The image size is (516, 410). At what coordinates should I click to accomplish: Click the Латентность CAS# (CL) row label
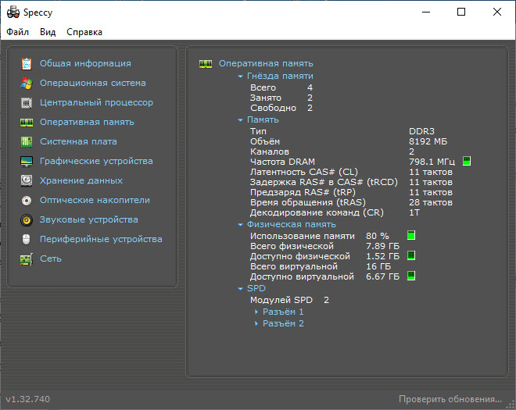click(x=304, y=172)
